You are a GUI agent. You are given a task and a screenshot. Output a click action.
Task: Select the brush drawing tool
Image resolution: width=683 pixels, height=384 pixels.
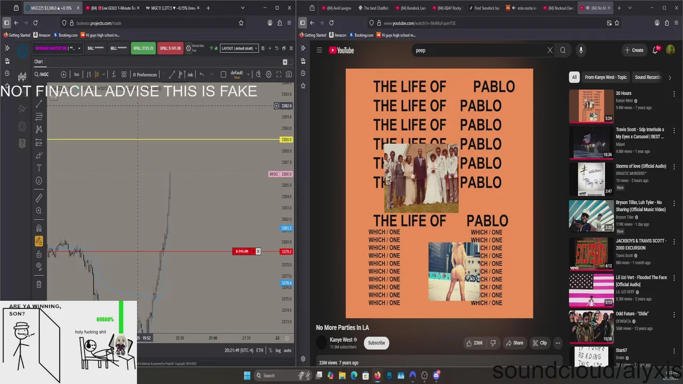(39, 155)
